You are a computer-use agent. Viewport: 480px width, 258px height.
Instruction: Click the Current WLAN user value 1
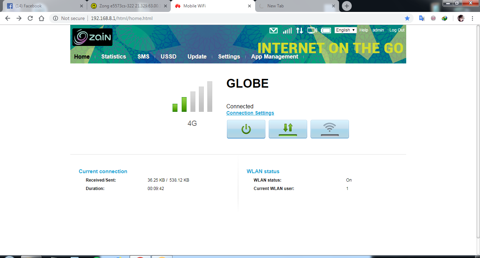click(347, 189)
